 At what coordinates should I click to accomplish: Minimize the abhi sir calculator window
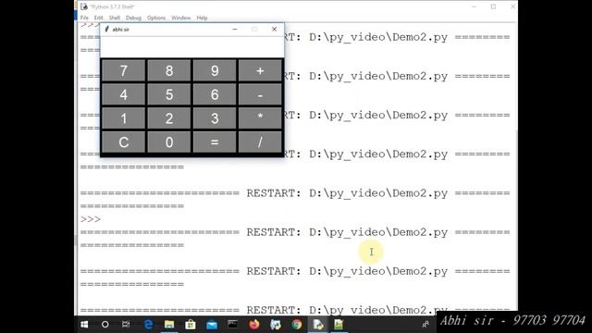(x=235, y=29)
